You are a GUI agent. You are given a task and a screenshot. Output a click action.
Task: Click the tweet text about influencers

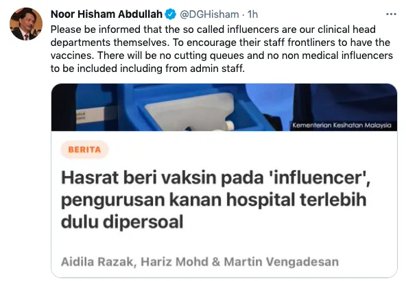coord(222,49)
